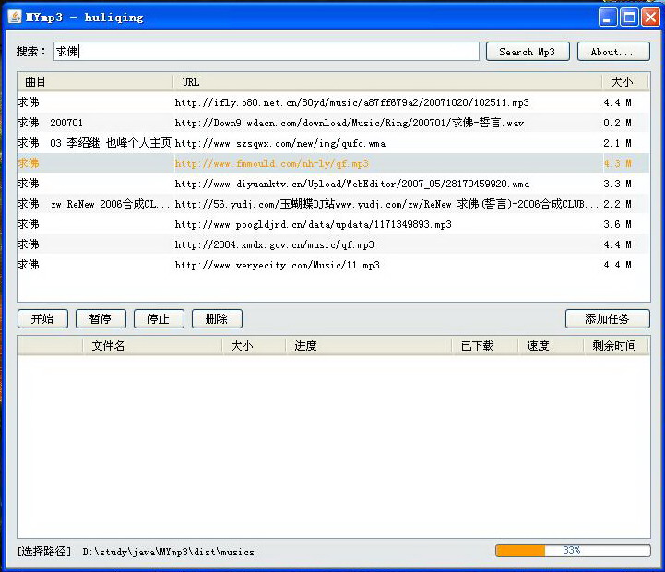Select the diyuanktv.cn wma URL row

(x=333, y=184)
